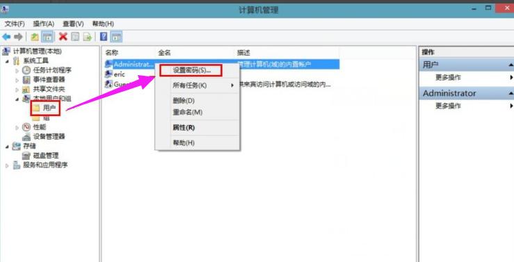Click the eric user account icon
This screenshot has height=262, width=514.
pos(109,74)
